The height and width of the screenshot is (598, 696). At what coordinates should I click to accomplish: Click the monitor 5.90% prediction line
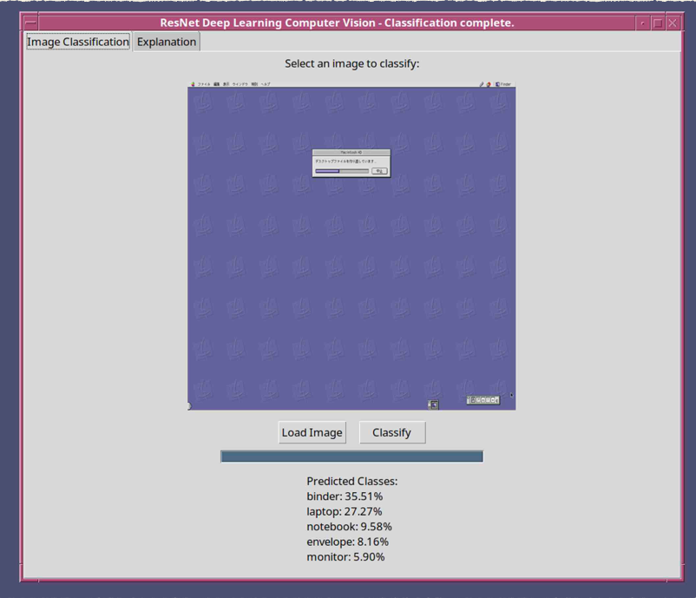coord(345,556)
